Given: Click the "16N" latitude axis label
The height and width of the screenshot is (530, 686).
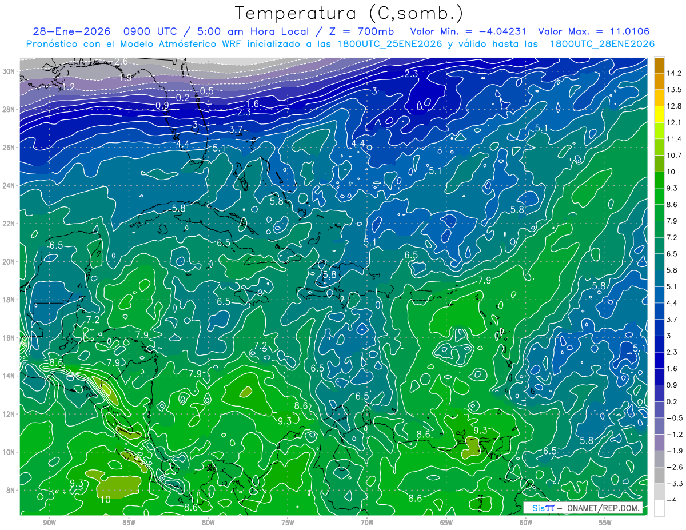Looking at the screenshot, I should (x=9, y=337).
